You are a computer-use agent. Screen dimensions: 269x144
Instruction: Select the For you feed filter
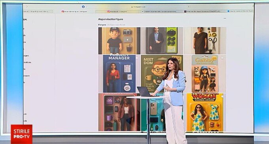(102, 25)
